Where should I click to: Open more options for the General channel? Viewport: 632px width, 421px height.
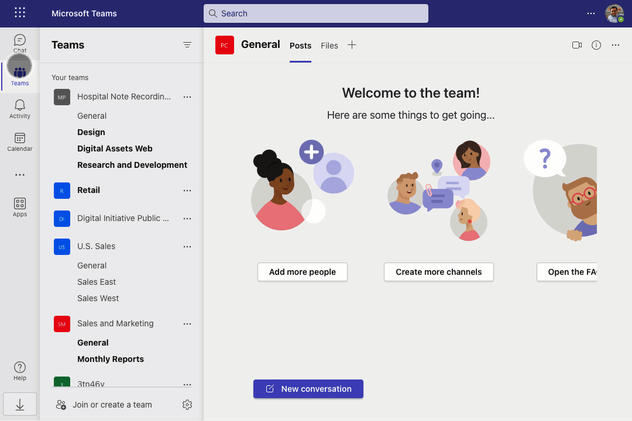coord(616,45)
